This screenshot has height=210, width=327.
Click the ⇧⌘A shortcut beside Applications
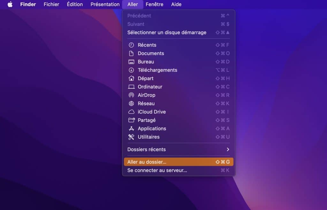click(x=223, y=129)
